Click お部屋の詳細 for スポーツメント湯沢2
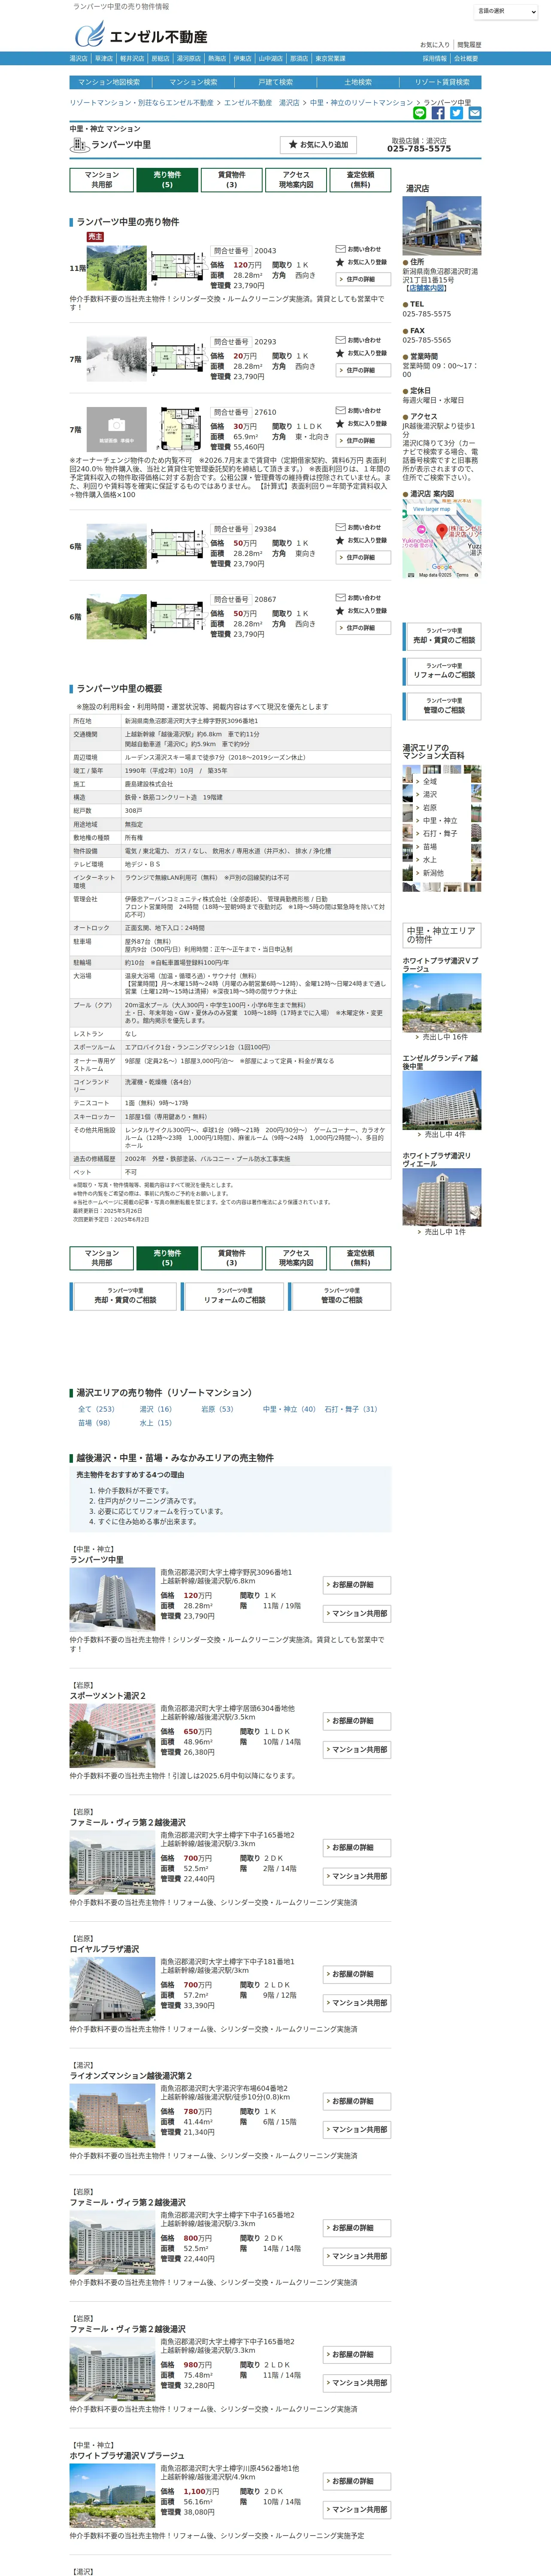The image size is (551, 2576). tap(357, 1721)
